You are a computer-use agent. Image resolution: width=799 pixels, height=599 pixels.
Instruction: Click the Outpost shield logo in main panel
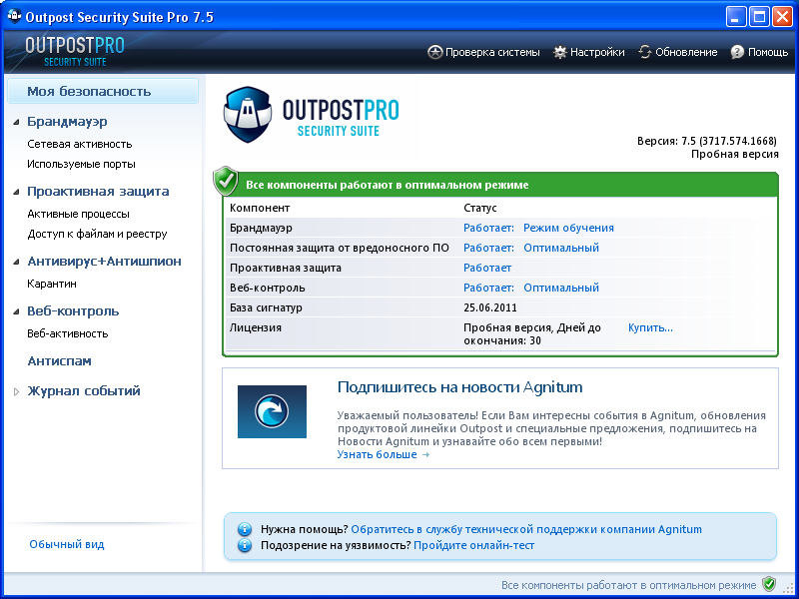[x=248, y=114]
